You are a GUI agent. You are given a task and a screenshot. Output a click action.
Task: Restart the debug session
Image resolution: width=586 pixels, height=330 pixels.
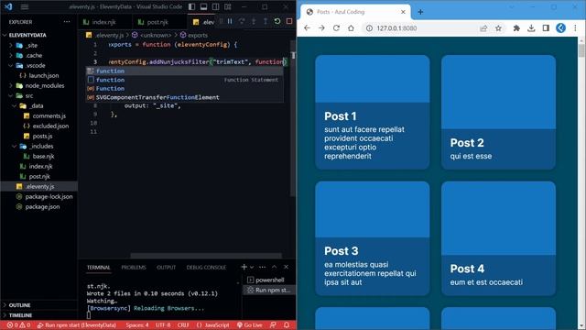pyautogui.click(x=277, y=21)
